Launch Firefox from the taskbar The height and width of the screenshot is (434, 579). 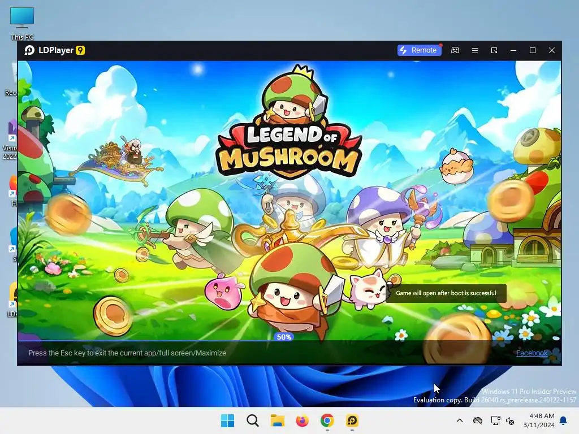(302, 420)
